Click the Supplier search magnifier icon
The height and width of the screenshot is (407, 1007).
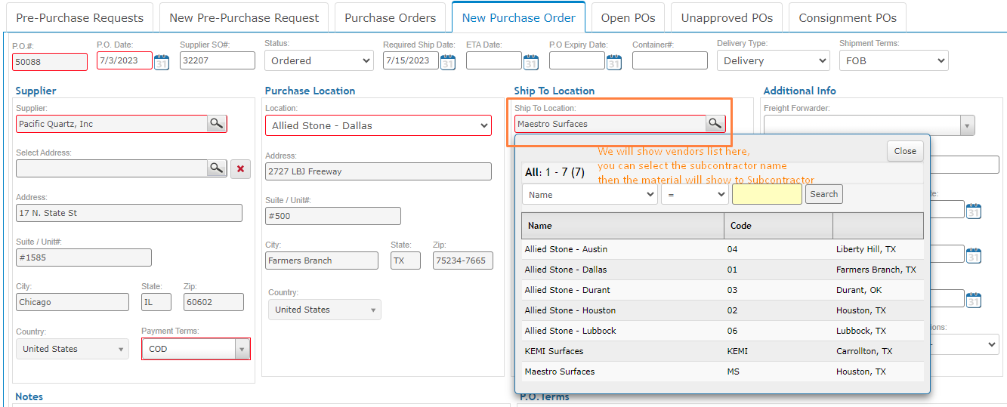[x=216, y=123]
